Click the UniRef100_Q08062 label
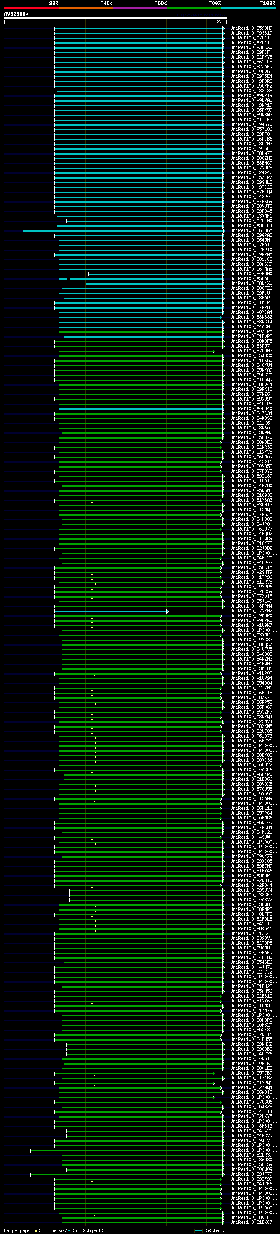Screen dimensions: 280x1234 pyautogui.click(x=251, y=72)
